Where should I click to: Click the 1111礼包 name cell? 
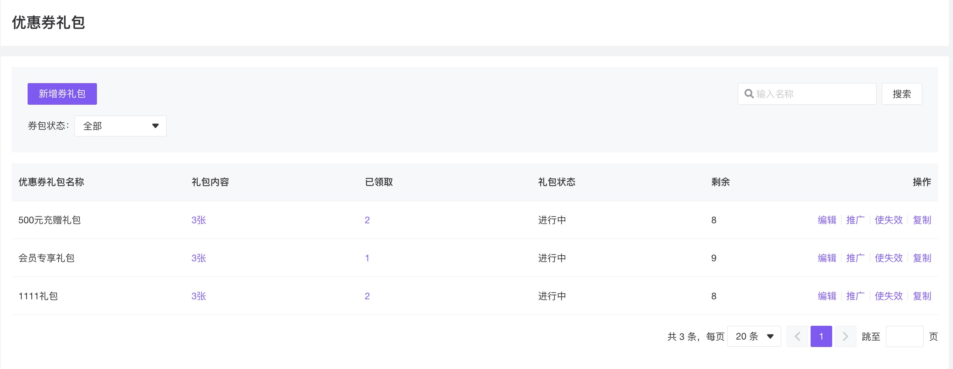[x=38, y=296]
